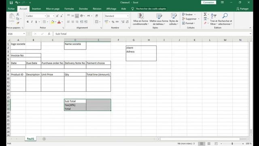Open Styles de cellules gallery
The height and width of the screenshot is (146, 259).
click(174, 19)
